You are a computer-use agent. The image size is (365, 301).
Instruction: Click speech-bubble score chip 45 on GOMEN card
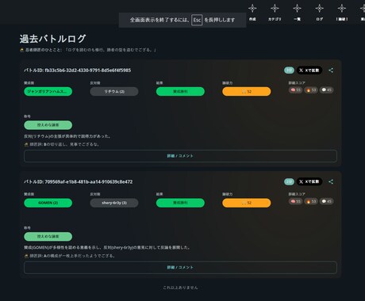coord(326,201)
